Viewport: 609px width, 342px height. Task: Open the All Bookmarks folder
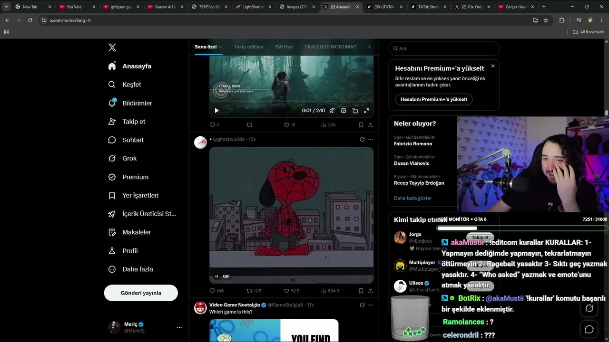589,32
